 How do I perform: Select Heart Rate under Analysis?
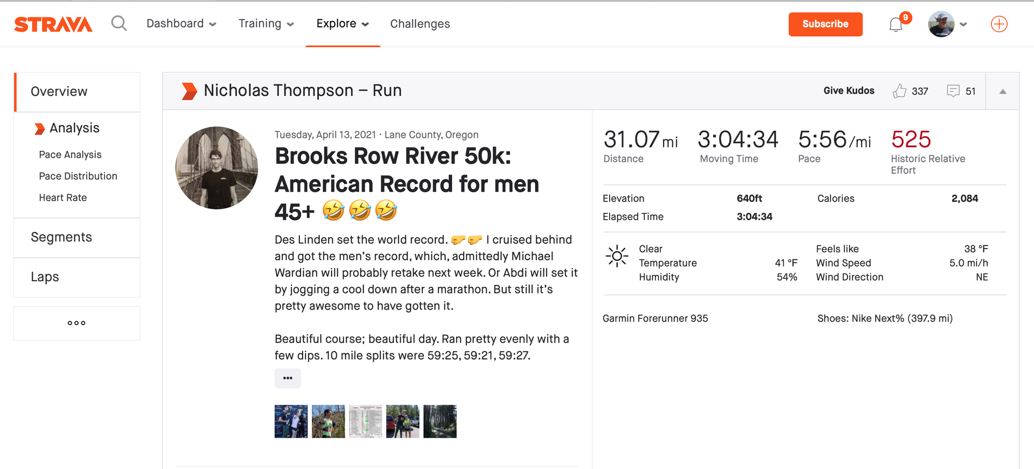63,198
